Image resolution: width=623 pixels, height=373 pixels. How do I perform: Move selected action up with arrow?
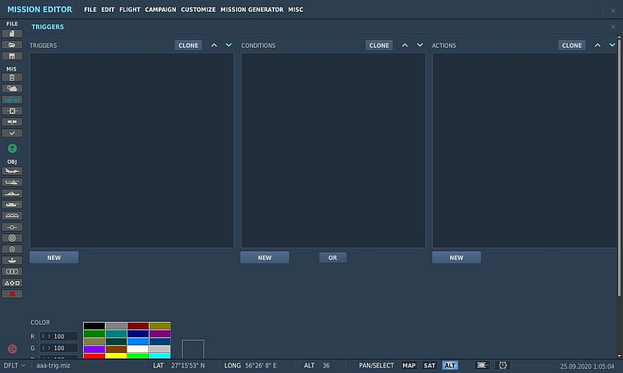point(597,45)
